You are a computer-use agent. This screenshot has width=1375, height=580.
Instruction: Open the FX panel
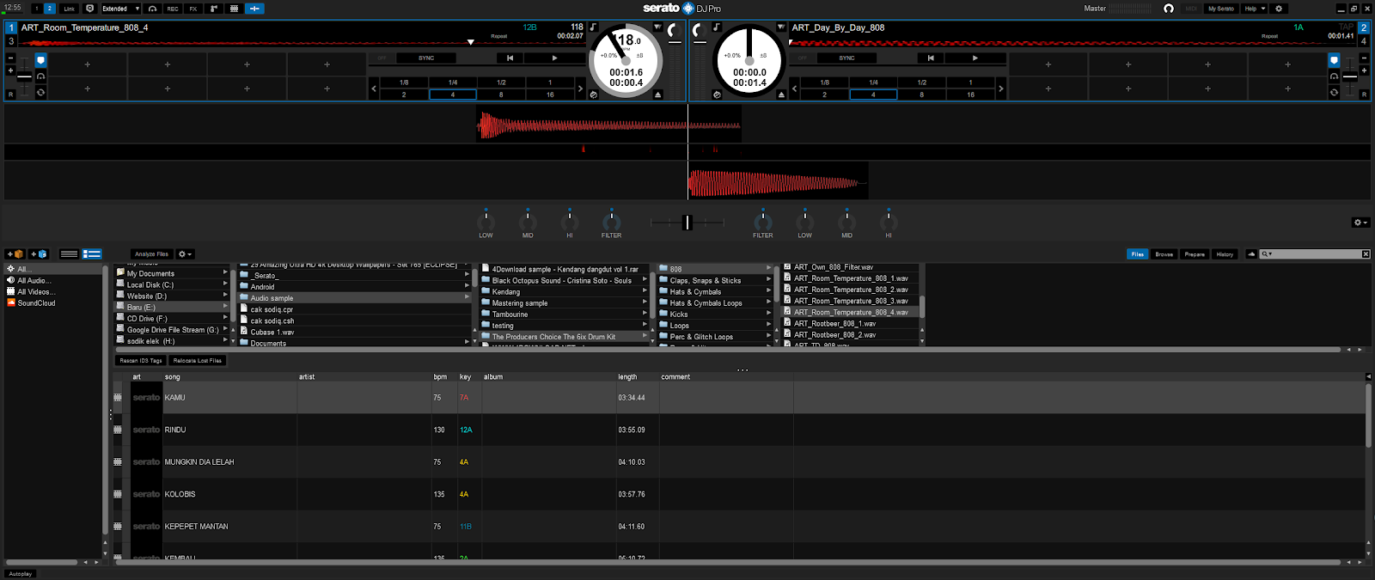(193, 9)
